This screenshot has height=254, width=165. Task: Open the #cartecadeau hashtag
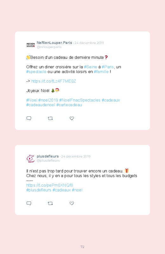pyautogui.click(x=69, y=105)
